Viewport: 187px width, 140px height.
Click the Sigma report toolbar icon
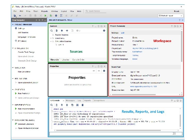(61, 16)
